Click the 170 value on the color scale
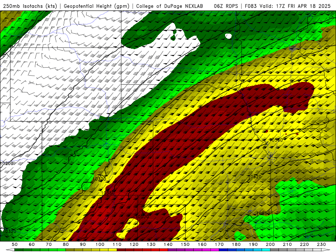 [x=219, y=244]
